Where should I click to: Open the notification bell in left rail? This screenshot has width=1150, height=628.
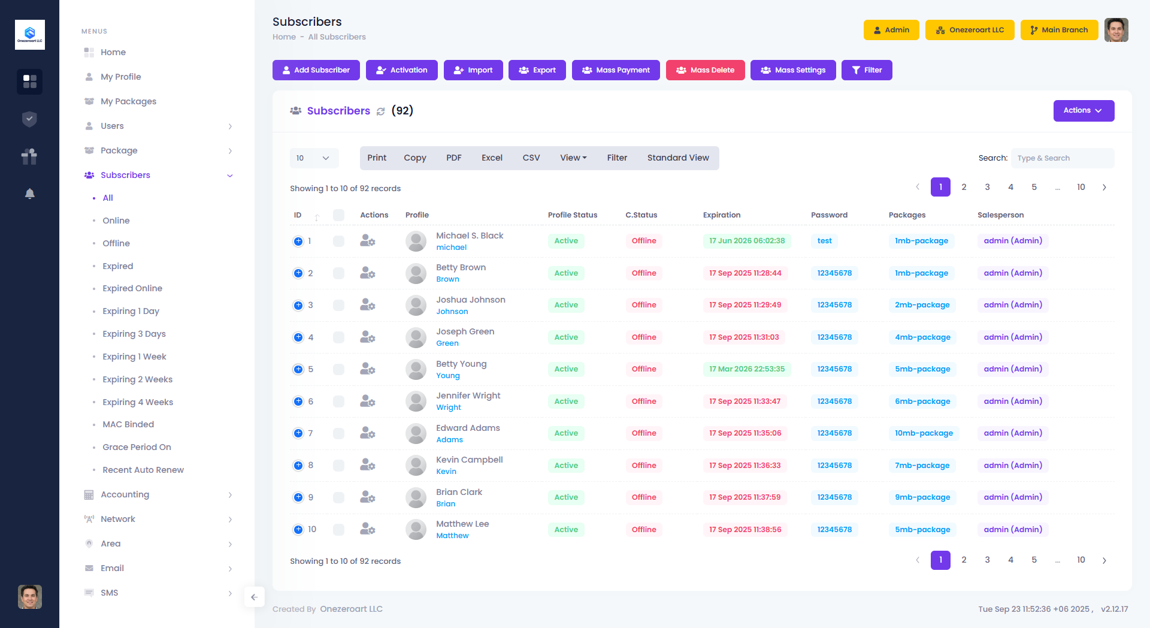pyautogui.click(x=29, y=194)
